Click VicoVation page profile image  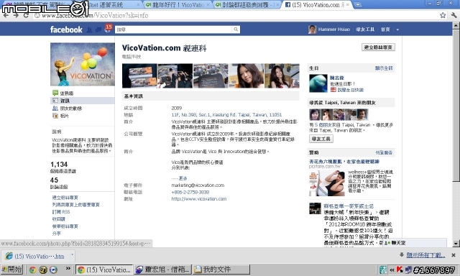pyautogui.click(x=83, y=64)
